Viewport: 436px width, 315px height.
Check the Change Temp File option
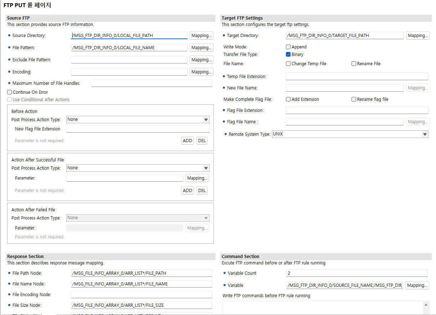[x=288, y=63]
